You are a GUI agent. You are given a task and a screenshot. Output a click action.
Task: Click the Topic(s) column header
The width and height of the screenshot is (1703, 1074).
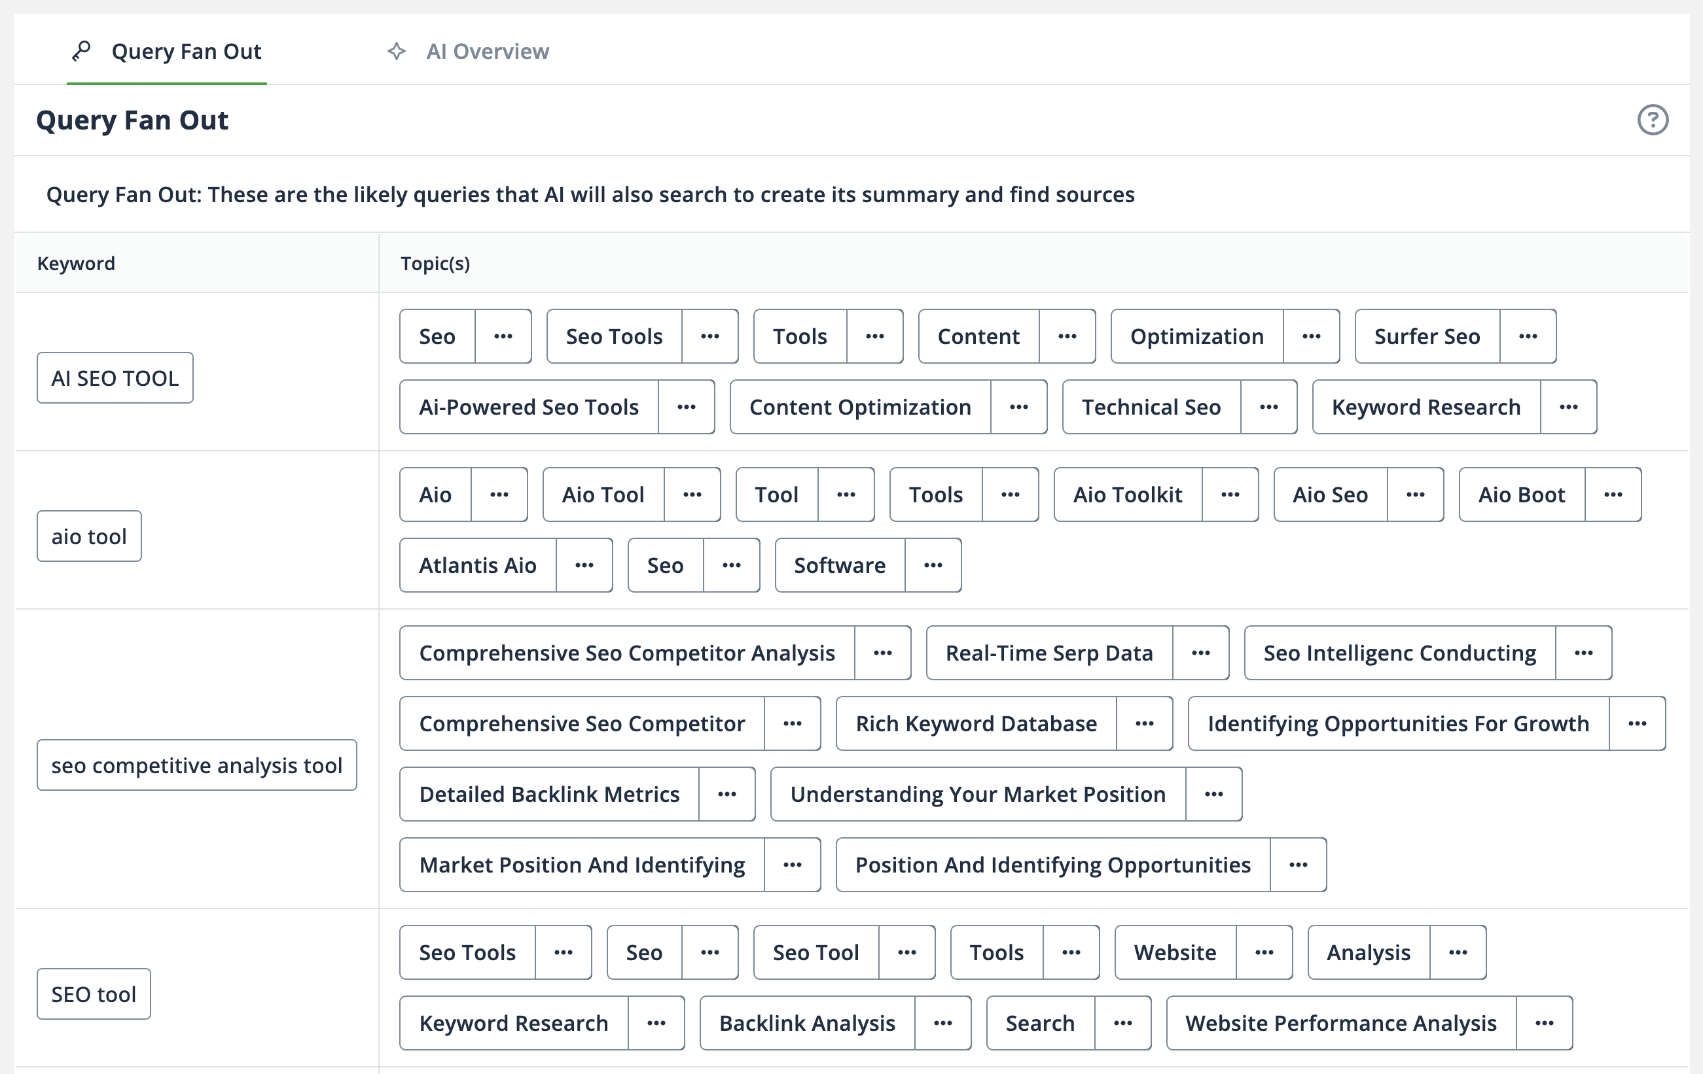(436, 264)
